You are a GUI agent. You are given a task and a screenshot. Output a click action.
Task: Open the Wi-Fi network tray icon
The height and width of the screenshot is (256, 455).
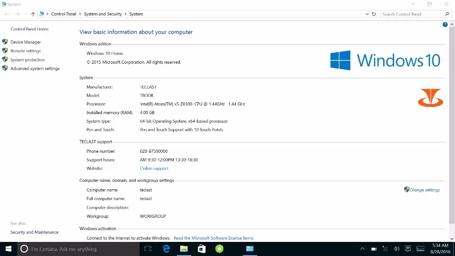point(385,249)
